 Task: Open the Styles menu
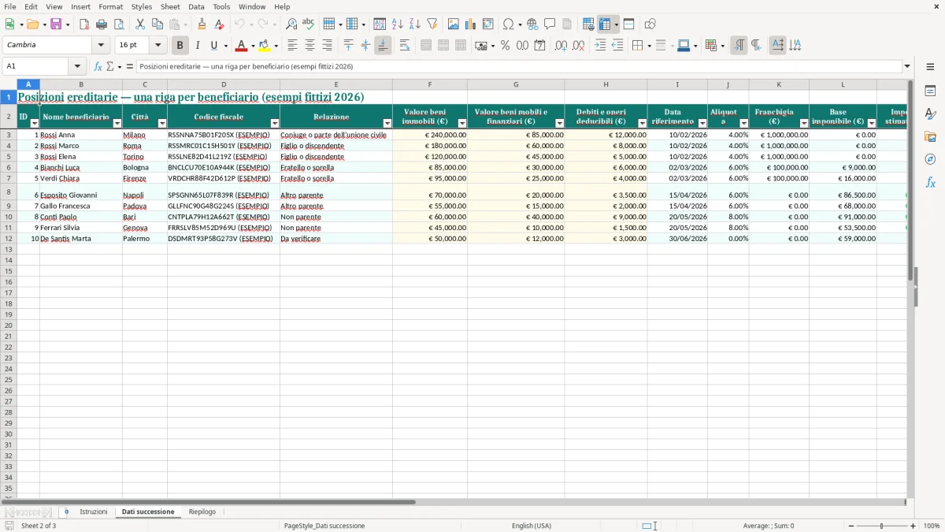pos(142,6)
